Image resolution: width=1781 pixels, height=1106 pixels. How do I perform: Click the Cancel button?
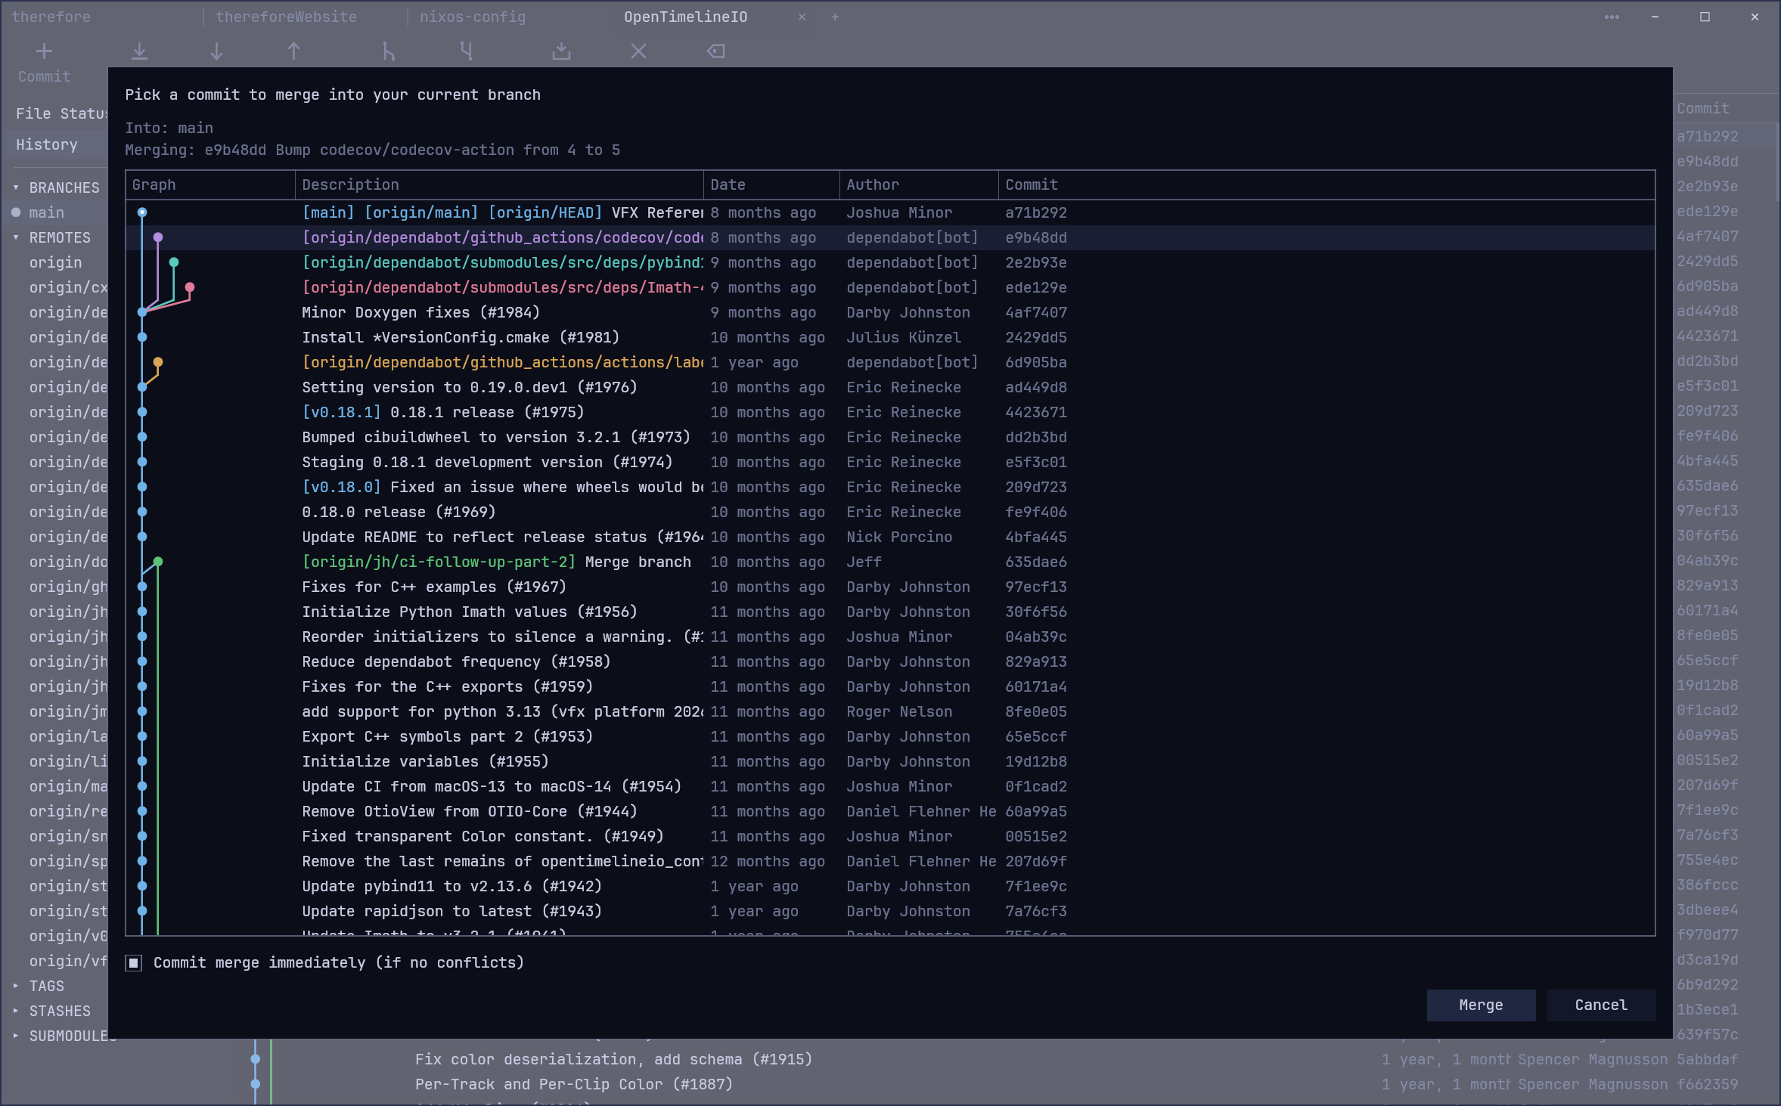point(1601,1005)
